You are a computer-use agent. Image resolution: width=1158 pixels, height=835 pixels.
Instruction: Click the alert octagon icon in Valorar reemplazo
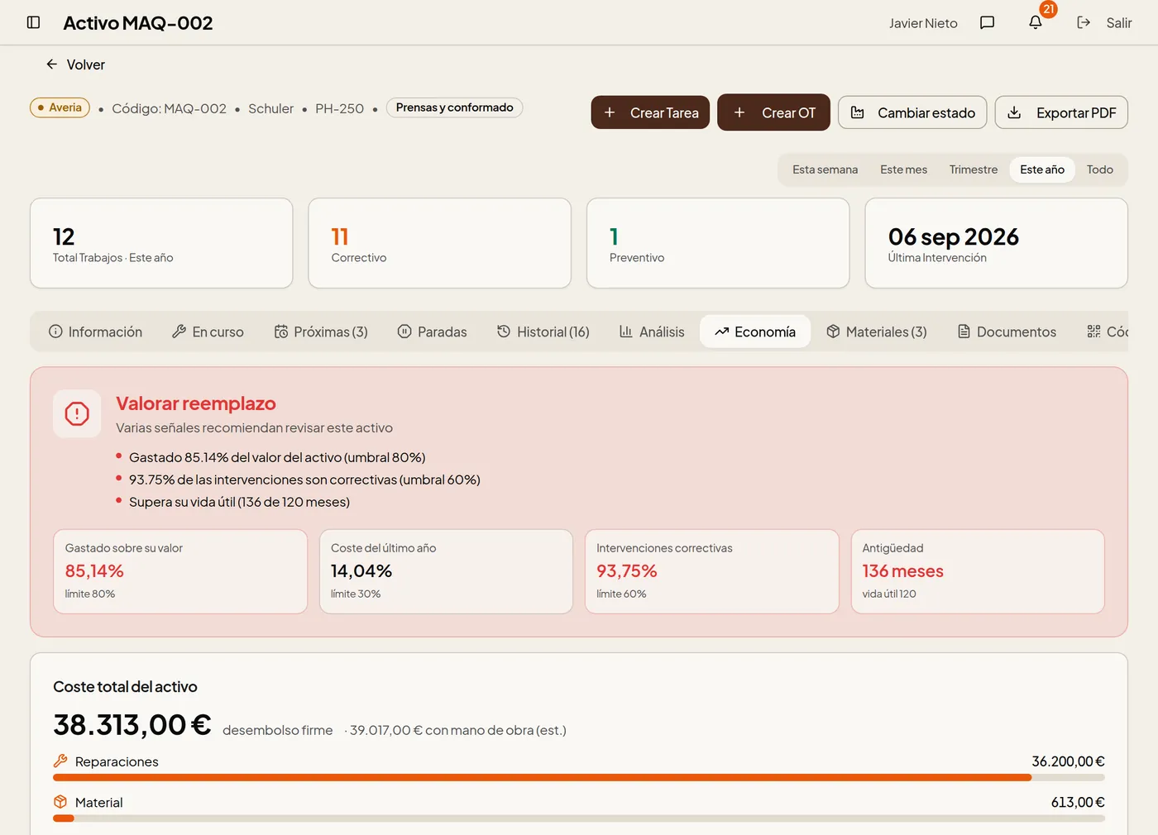[x=77, y=413]
